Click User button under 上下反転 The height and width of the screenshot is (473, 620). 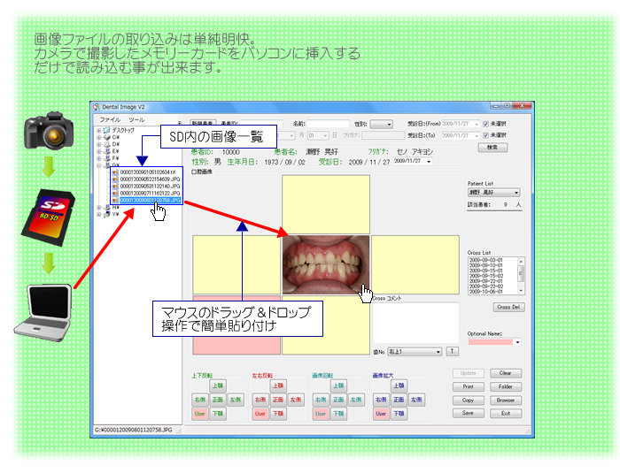(x=200, y=414)
